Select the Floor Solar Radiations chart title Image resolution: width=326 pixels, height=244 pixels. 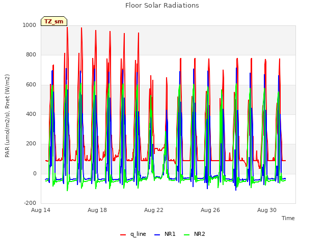click(162, 6)
